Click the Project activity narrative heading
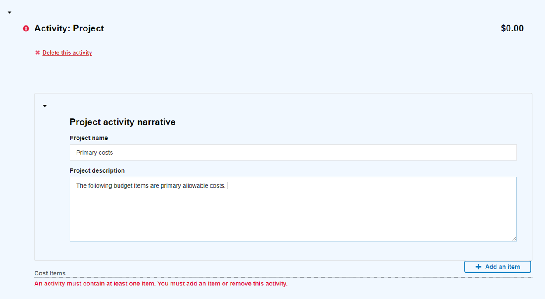The width and height of the screenshot is (545, 299). pos(122,122)
